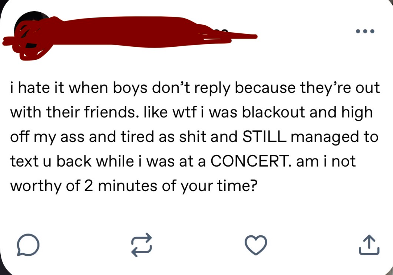Image resolution: width=393 pixels, height=275 pixels.
Task: Click the phrase "am i not"
Action: point(326,161)
